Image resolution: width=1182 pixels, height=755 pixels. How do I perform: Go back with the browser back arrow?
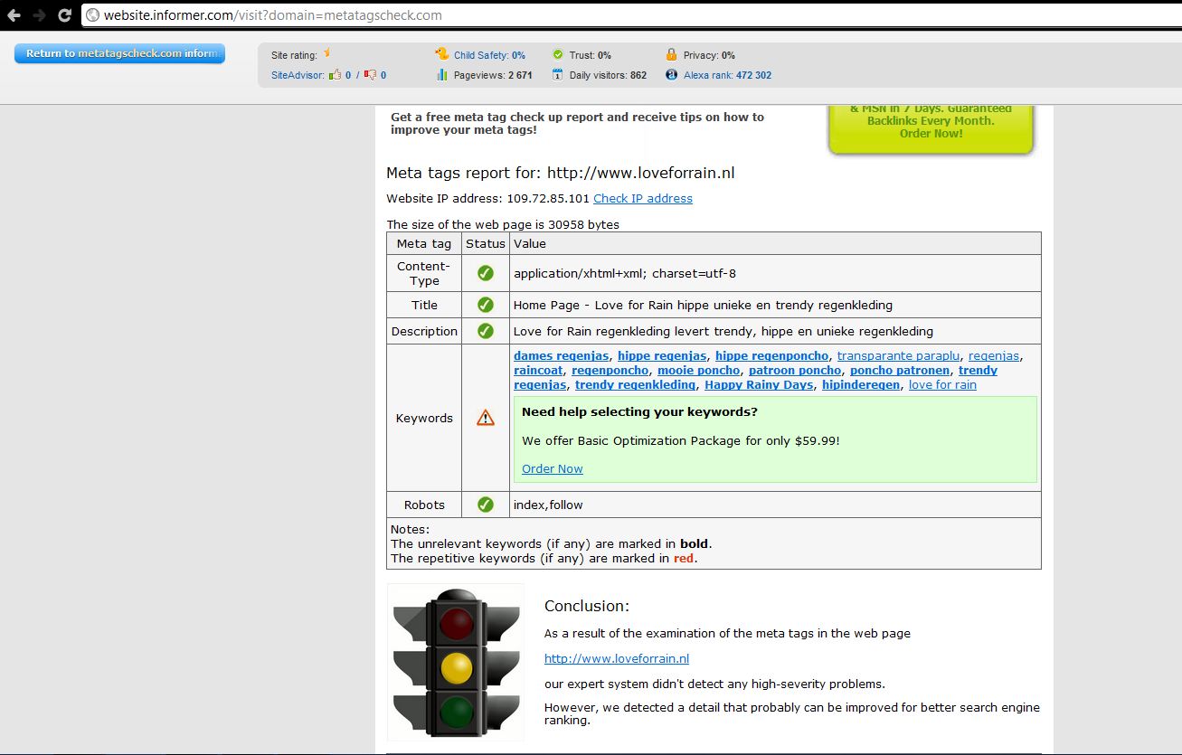pos(14,15)
